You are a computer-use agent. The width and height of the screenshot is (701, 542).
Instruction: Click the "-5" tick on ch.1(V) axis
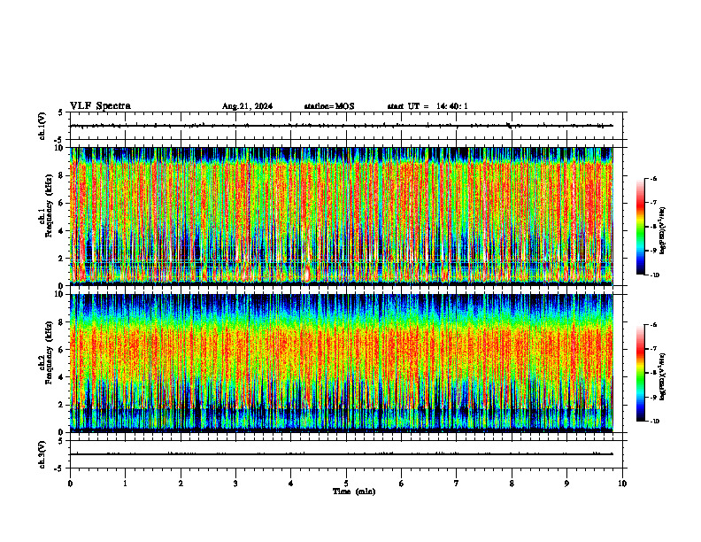click(59, 140)
